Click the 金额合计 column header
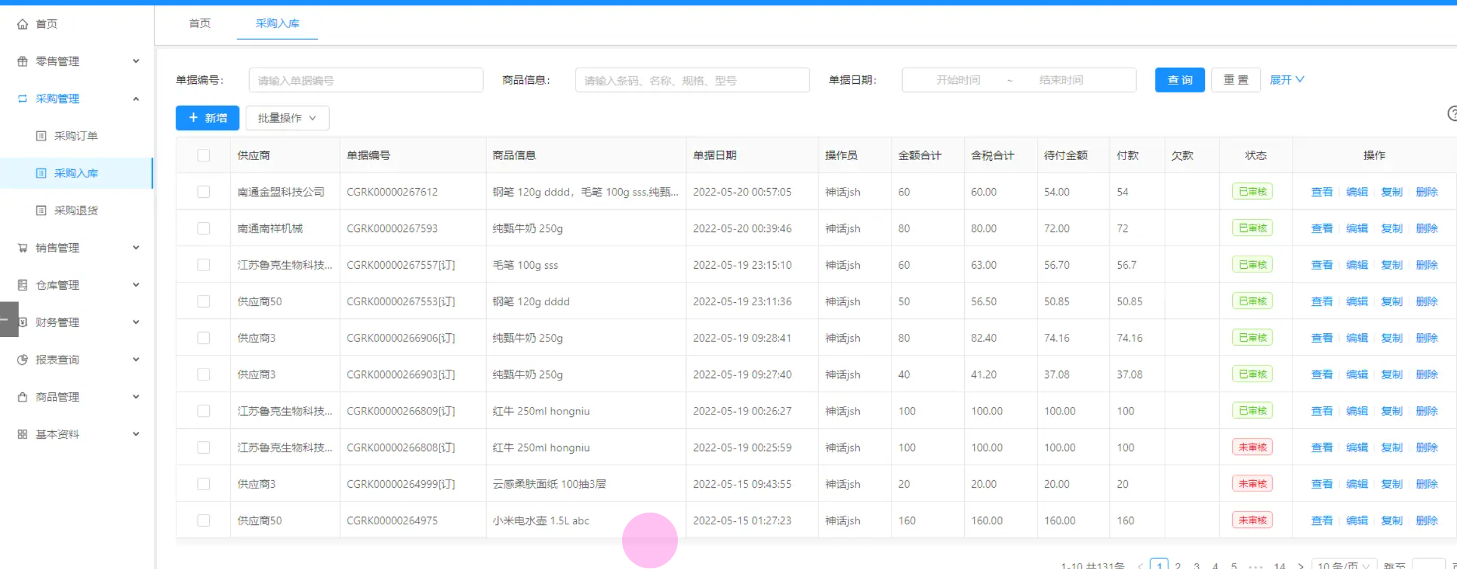 (920, 155)
